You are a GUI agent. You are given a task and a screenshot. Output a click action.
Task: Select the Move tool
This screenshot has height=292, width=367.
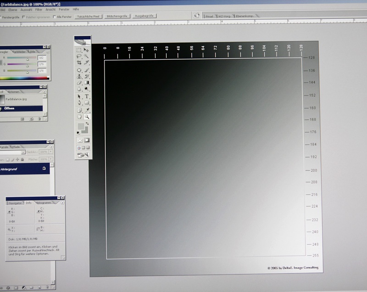click(x=86, y=50)
